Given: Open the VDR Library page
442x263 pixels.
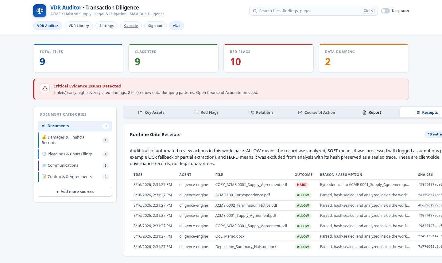Looking at the screenshot, I should pos(79,26).
